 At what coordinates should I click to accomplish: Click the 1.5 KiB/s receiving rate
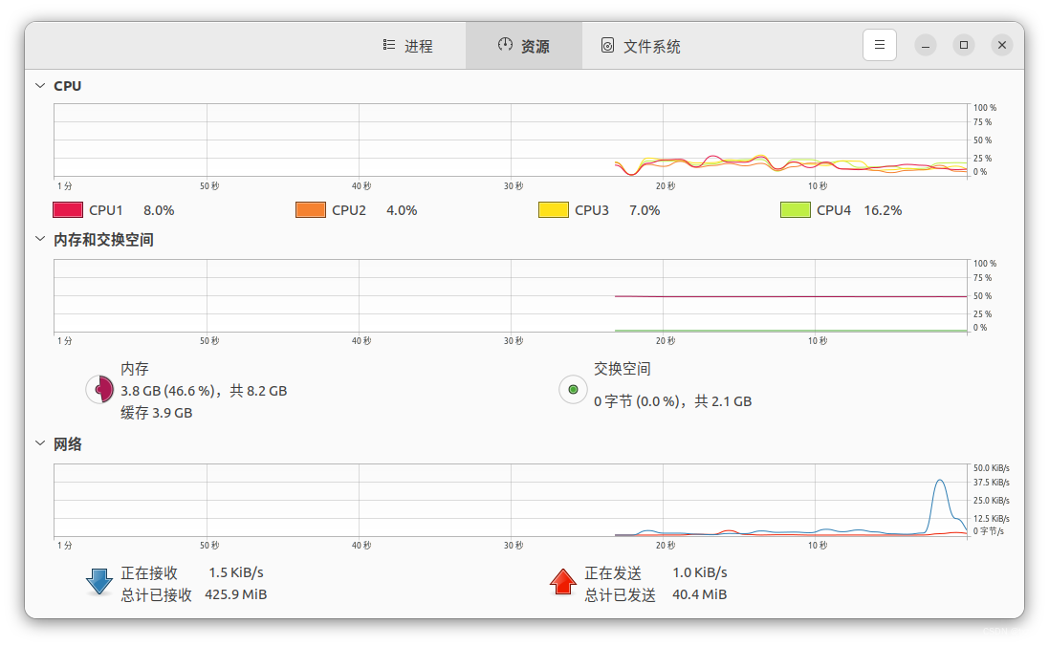click(236, 572)
